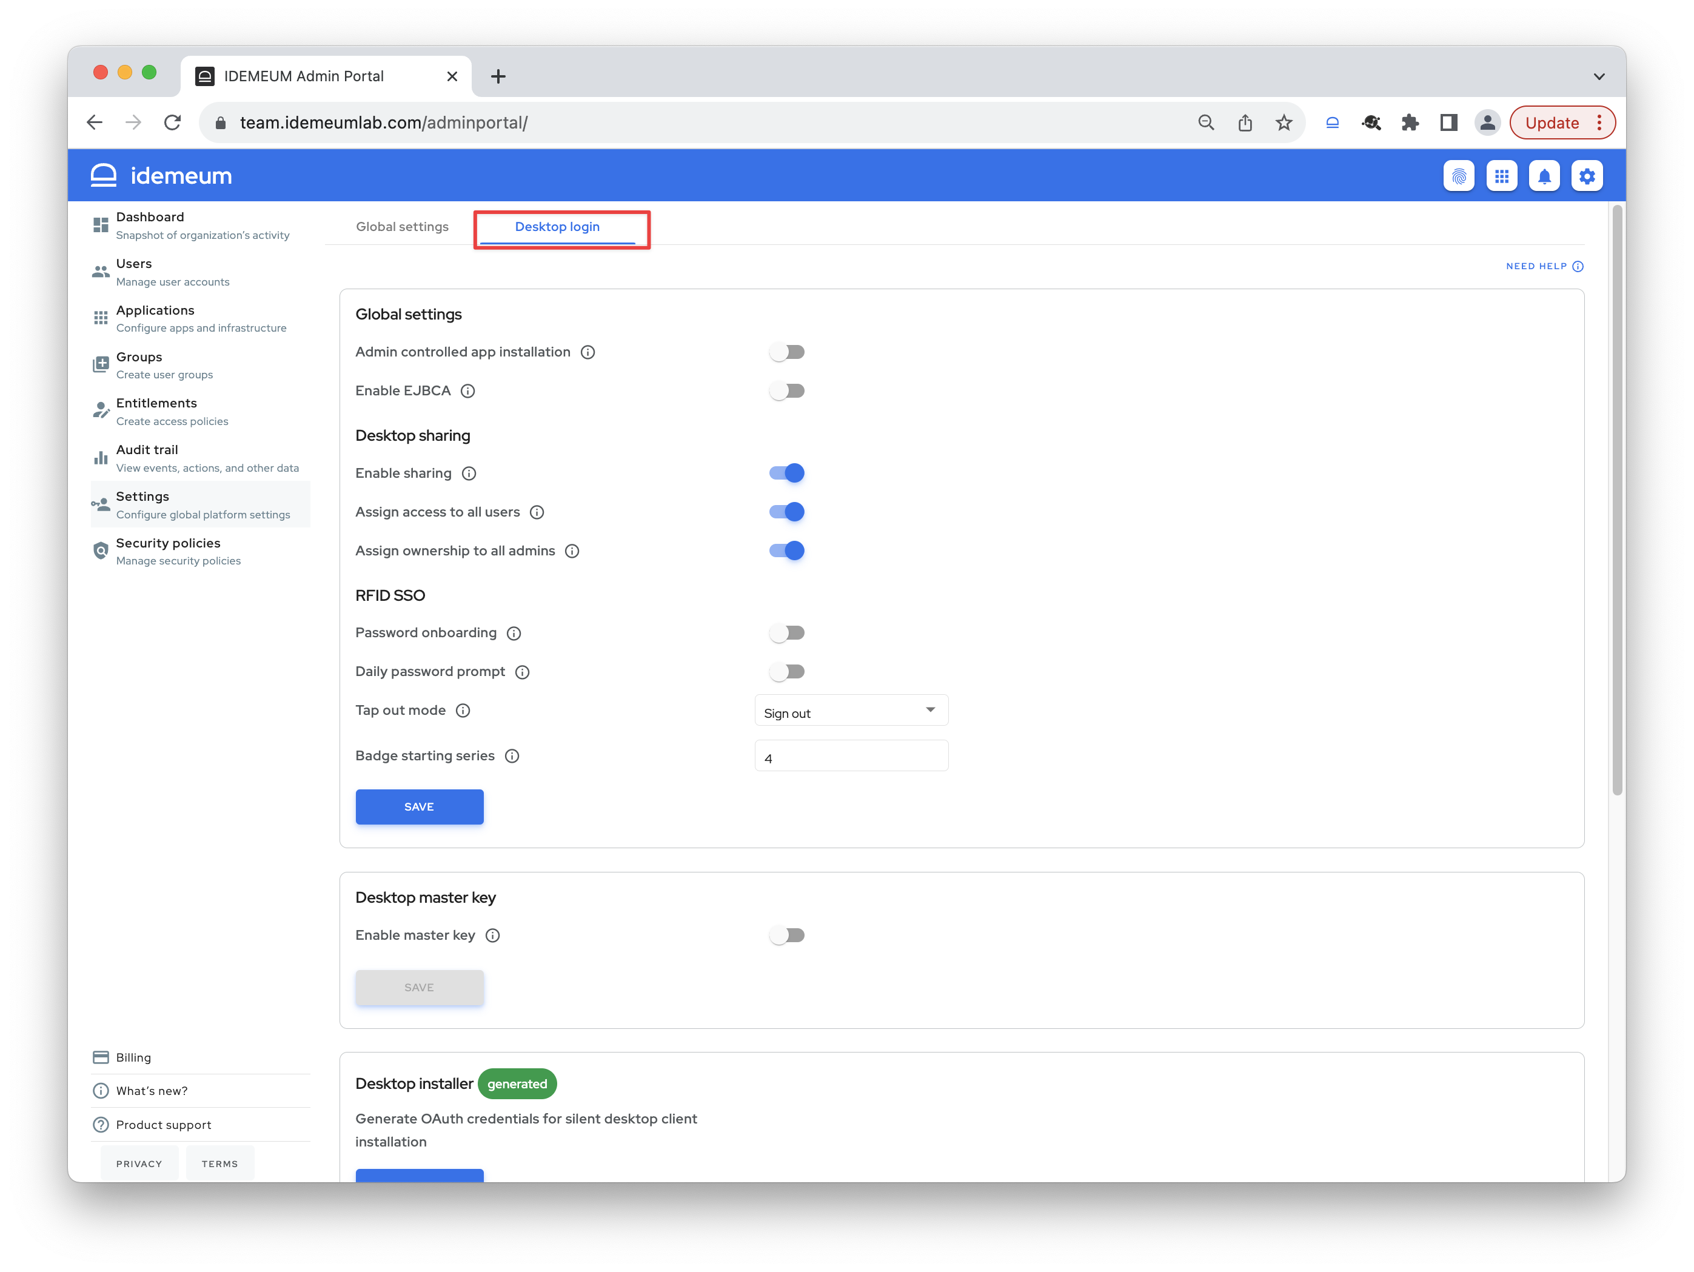The width and height of the screenshot is (1694, 1272).
Task: Turn off Assign ownership to all admins
Action: click(786, 551)
